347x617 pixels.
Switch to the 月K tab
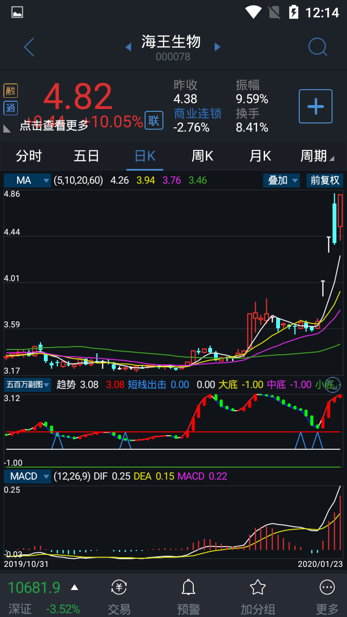(260, 156)
